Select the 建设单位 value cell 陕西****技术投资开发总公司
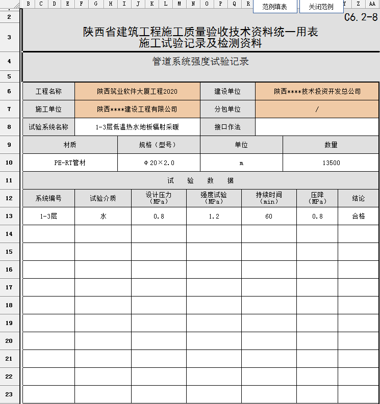This screenshot has width=380, height=404. (x=317, y=91)
